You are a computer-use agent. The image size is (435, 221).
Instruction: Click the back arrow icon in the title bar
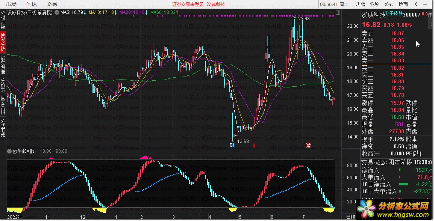(416, 4)
